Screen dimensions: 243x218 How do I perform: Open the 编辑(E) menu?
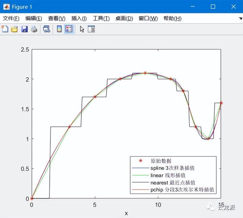point(34,19)
